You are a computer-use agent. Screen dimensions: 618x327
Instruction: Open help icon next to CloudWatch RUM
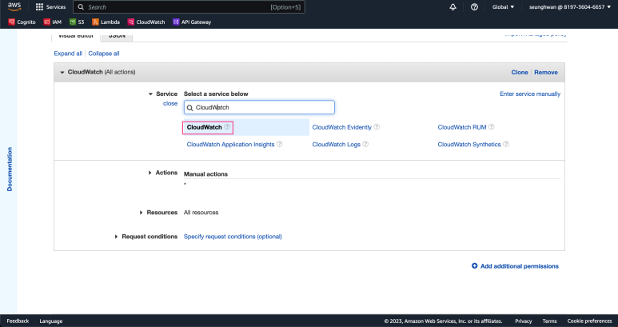pos(492,127)
